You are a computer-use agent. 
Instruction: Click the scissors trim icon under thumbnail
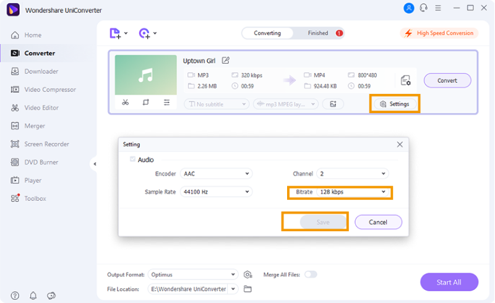click(x=125, y=103)
